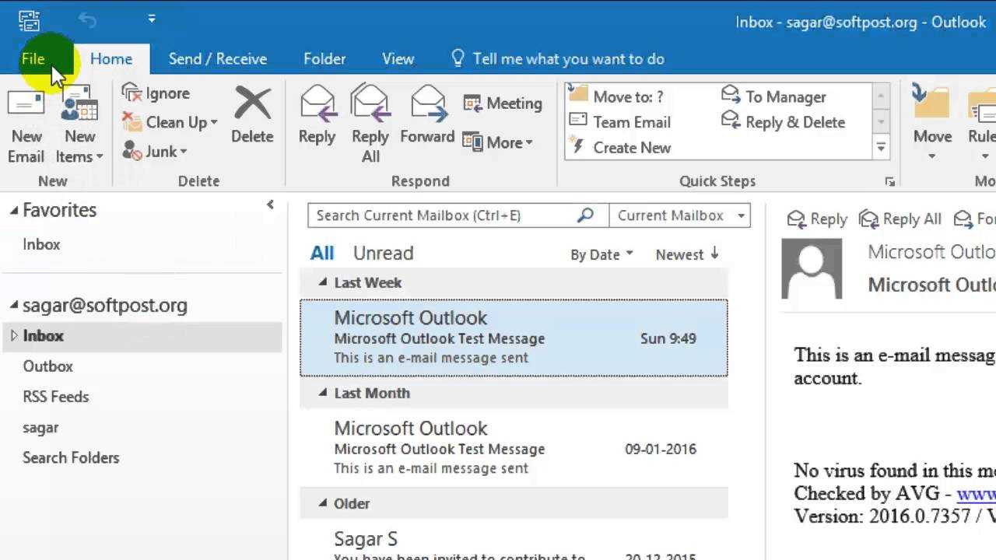The height and width of the screenshot is (560, 996).
Task: Open the Junk dropdown
Action: [x=156, y=152]
